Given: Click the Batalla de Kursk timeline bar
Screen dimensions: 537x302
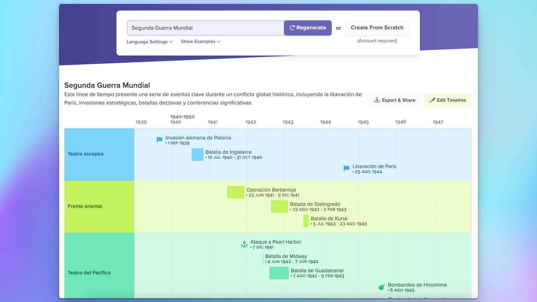Looking at the screenshot, I should [x=306, y=221].
